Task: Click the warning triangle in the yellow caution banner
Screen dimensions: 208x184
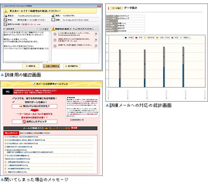Action: tap(6, 11)
